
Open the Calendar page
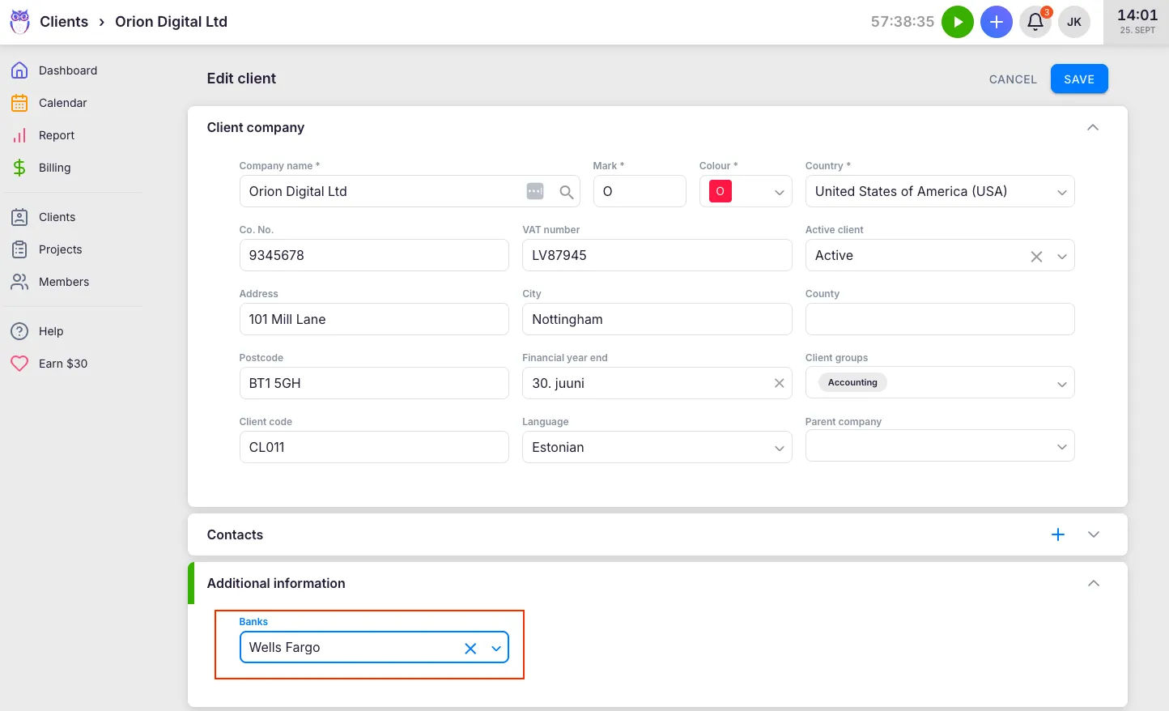tap(62, 103)
